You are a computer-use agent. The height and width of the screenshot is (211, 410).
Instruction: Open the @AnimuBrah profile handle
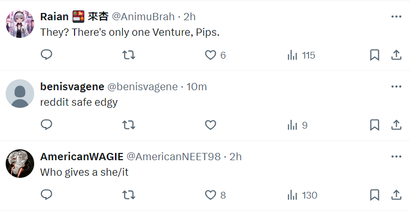[x=143, y=17]
